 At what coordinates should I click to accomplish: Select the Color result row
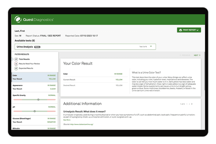[x=34, y=77]
